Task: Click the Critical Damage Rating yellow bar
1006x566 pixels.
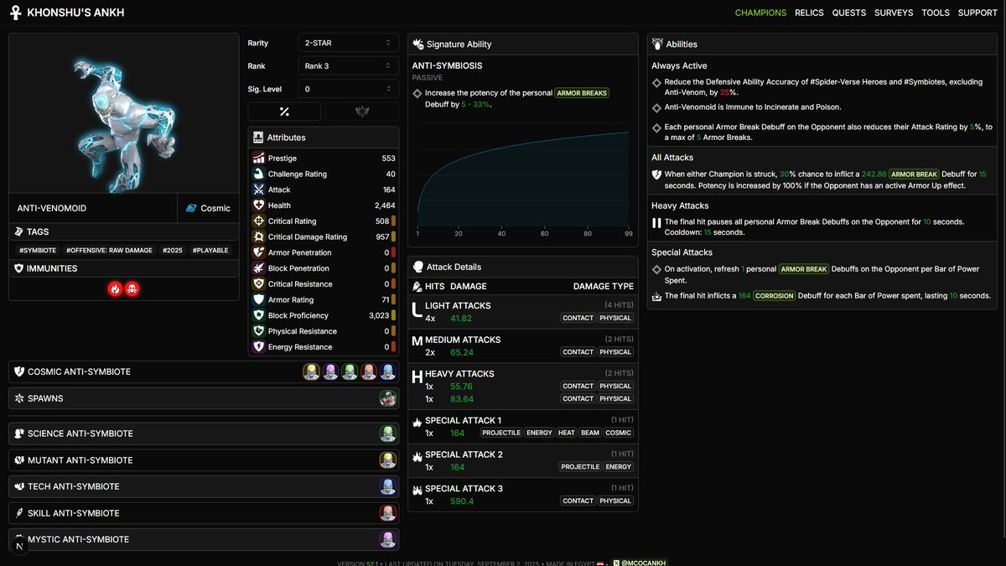Action: [x=393, y=236]
